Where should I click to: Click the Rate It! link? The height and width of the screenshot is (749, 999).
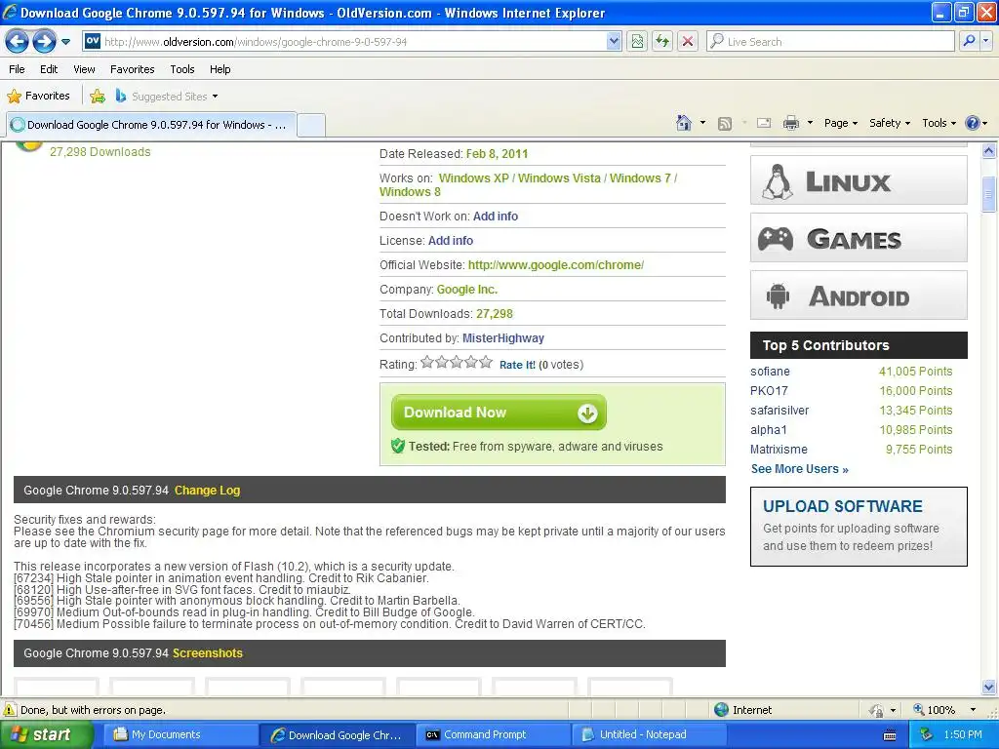(517, 365)
